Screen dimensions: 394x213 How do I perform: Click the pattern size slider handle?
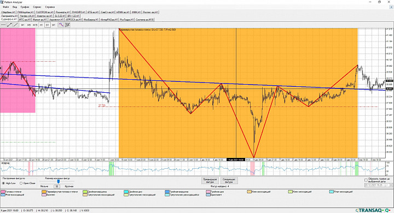click(x=59, y=181)
